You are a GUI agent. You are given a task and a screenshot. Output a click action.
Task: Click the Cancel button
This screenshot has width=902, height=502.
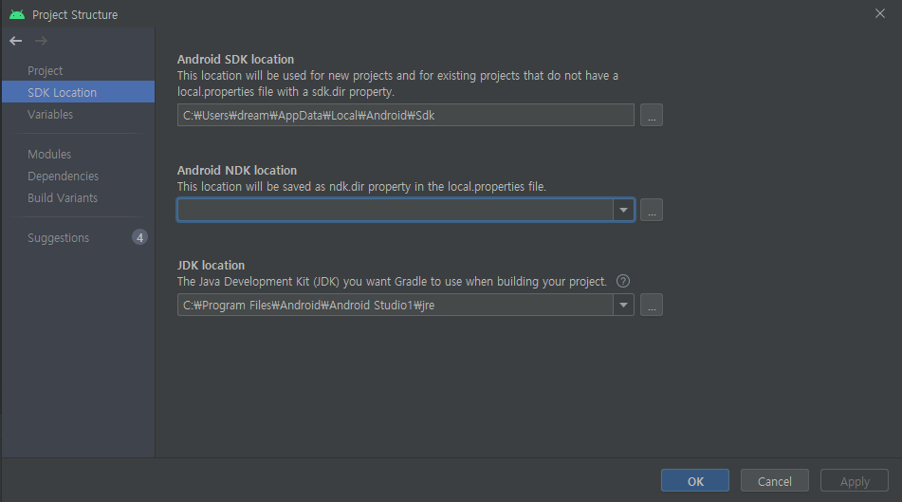point(774,481)
